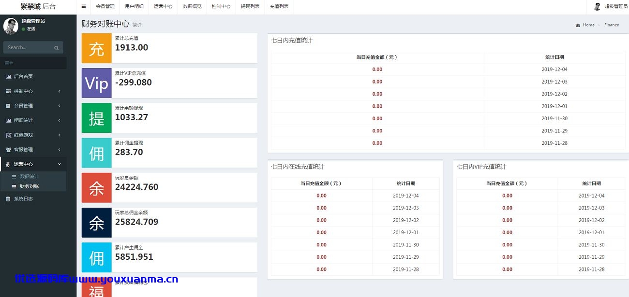This screenshot has width=629, height=297.
Task: Follow the Home breadcrumb link
Action: 588,25
